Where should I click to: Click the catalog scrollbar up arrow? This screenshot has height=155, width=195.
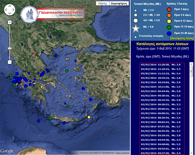coord(191,64)
